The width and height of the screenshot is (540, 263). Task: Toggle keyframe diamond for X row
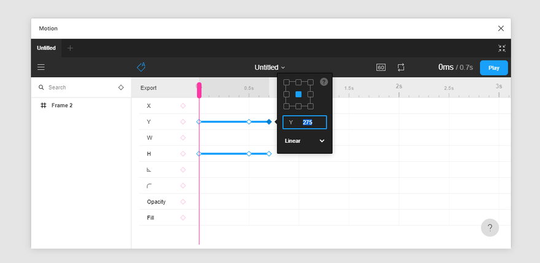coord(183,105)
